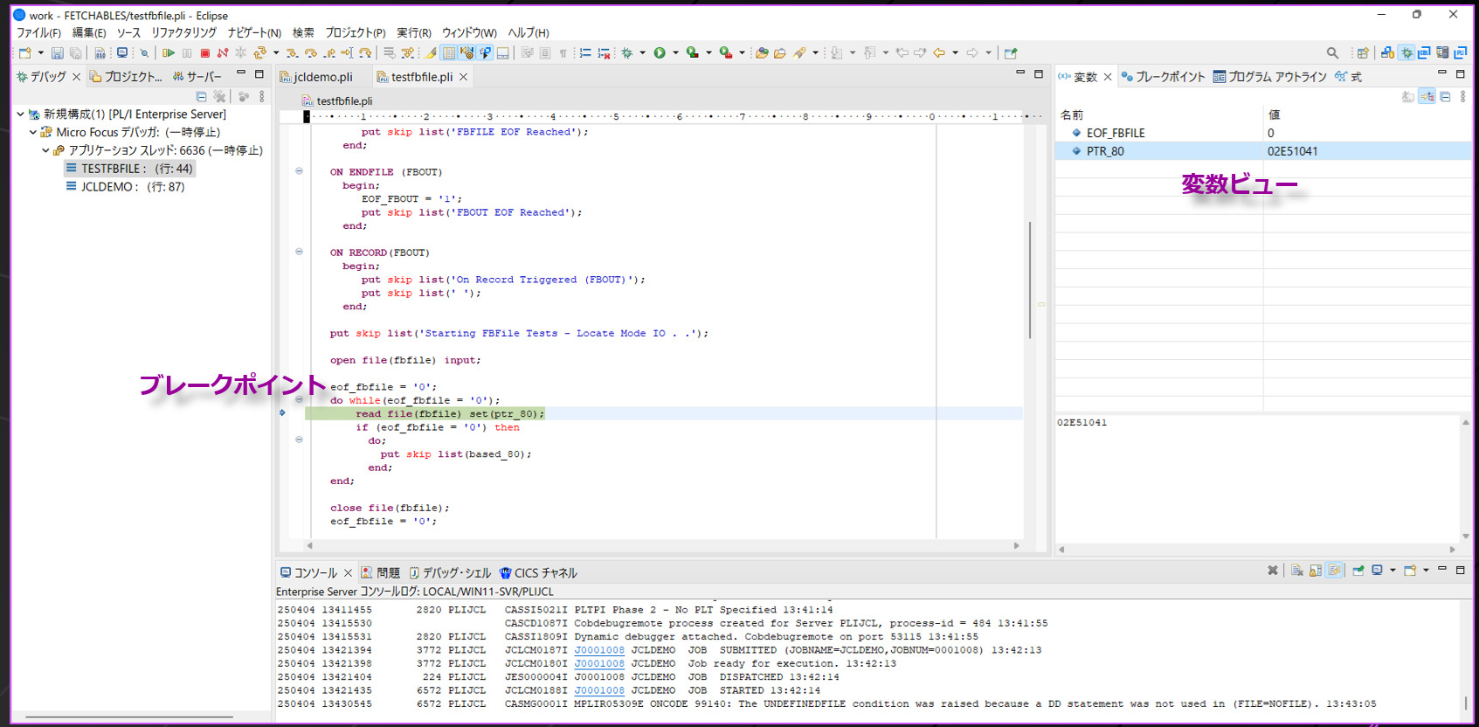Toggle breakpoint marker beside read file line
This screenshot has width=1479, height=727.
click(x=283, y=413)
